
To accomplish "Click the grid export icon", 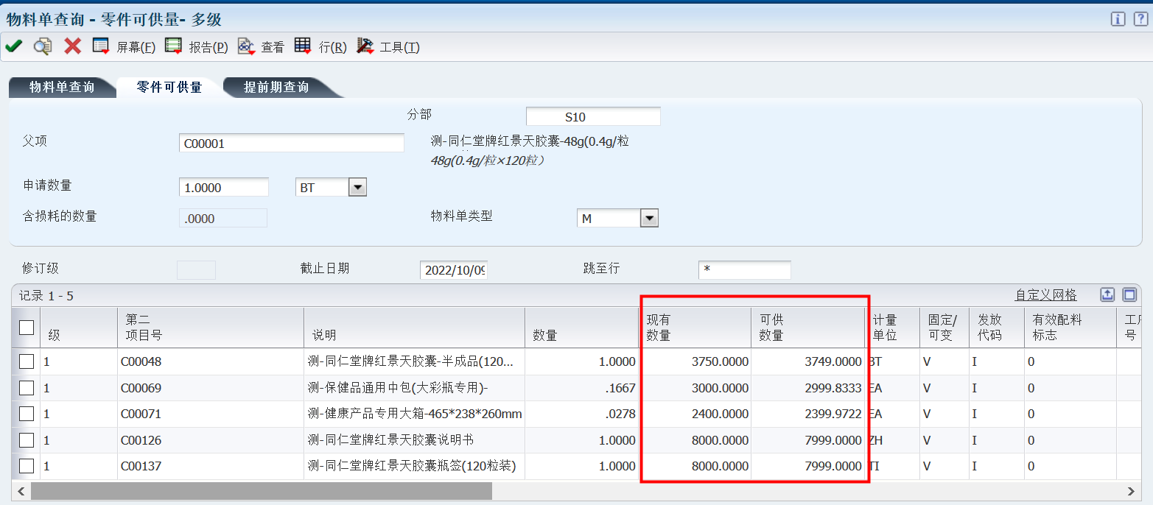I will pyautogui.click(x=1107, y=294).
